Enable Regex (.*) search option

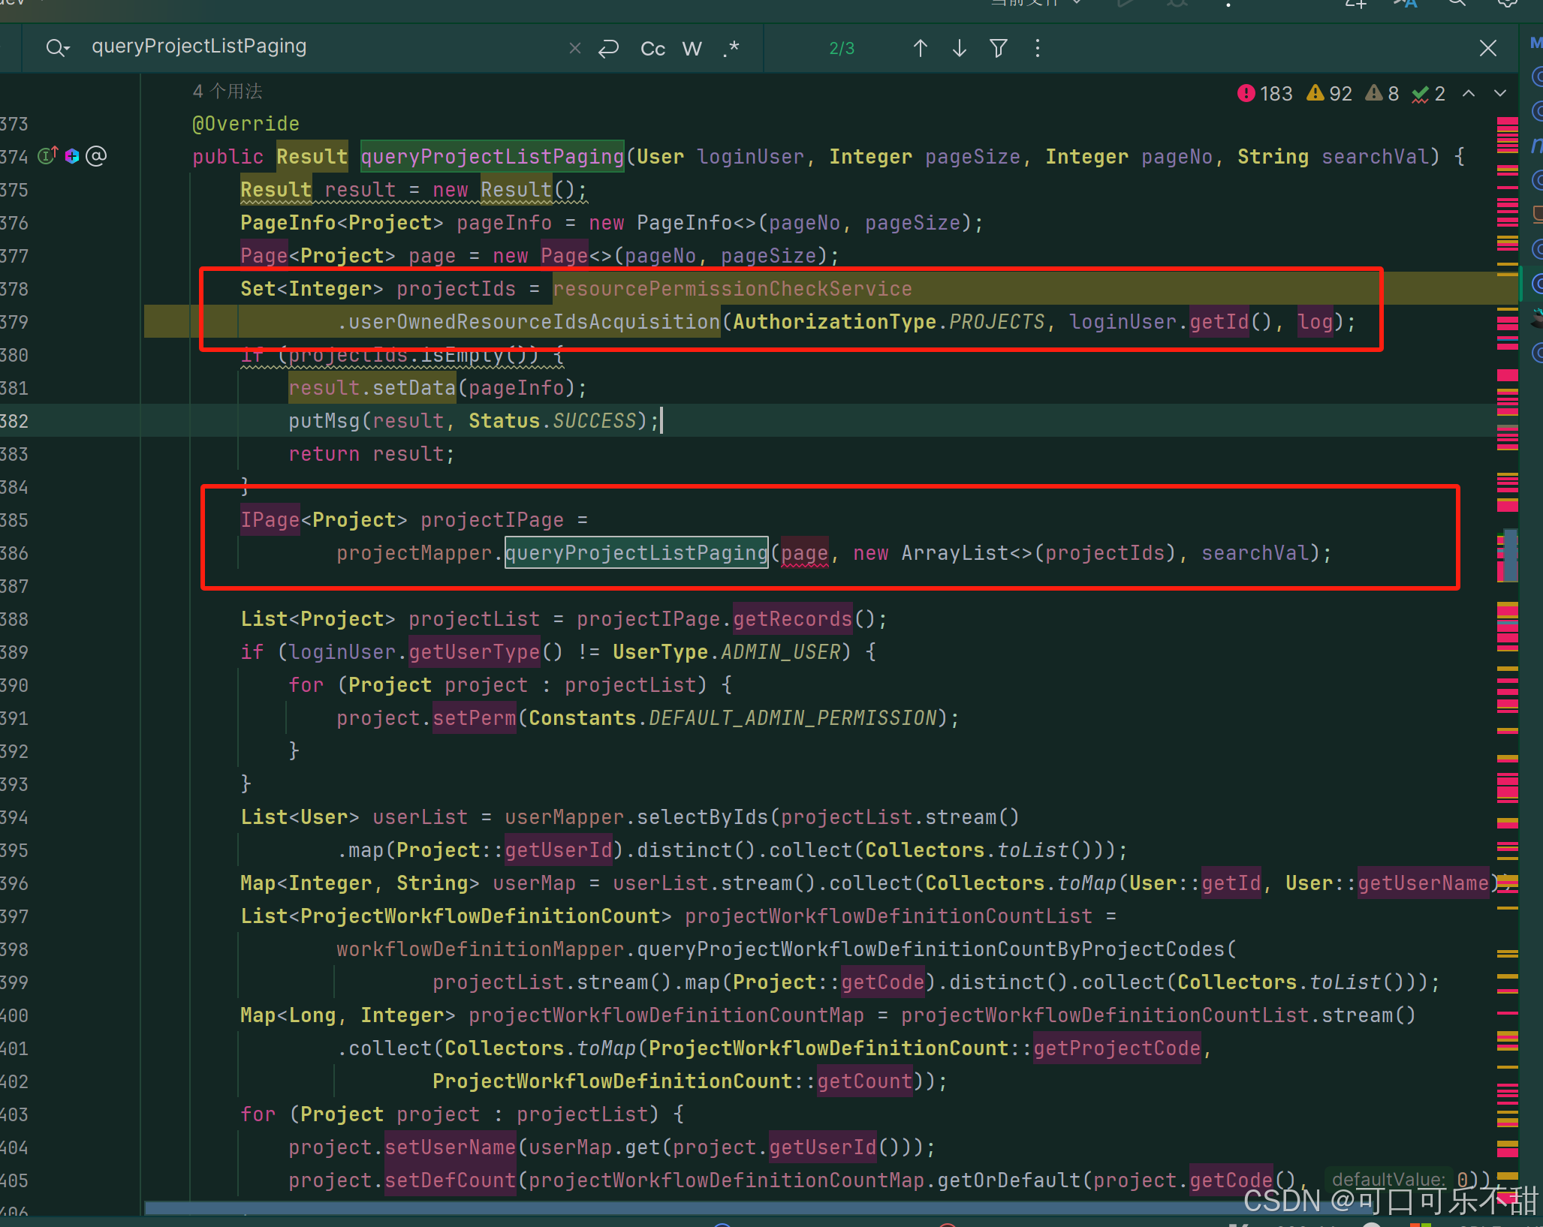731,49
